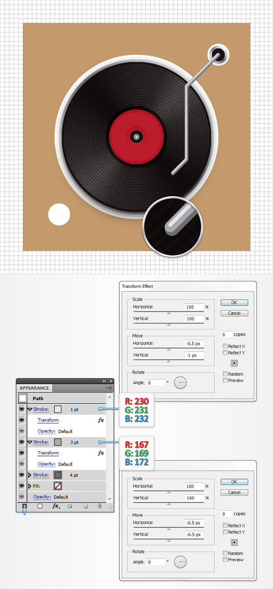Click OK in upper Transform Effect dialog
The width and height of the screenshot is (273, 589).
234,302
